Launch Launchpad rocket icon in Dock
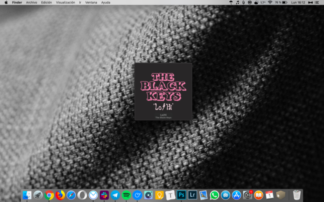 pyautogui.click(x=38, y=195)
